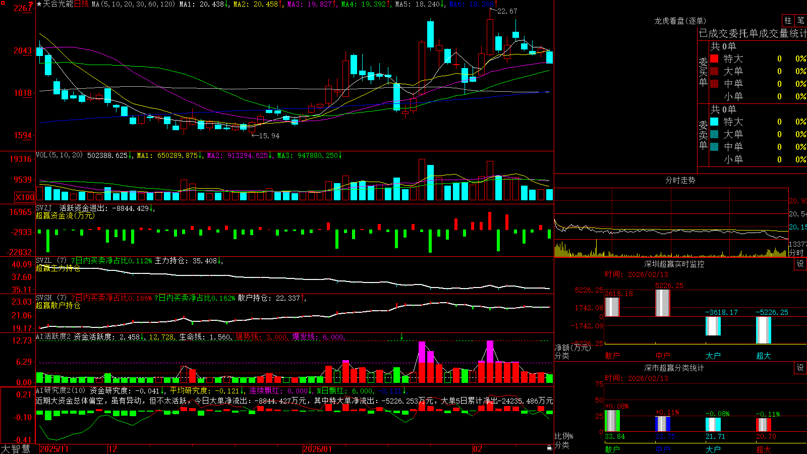Click the 中户 bar showing 5226.25

tap(663, 303)
